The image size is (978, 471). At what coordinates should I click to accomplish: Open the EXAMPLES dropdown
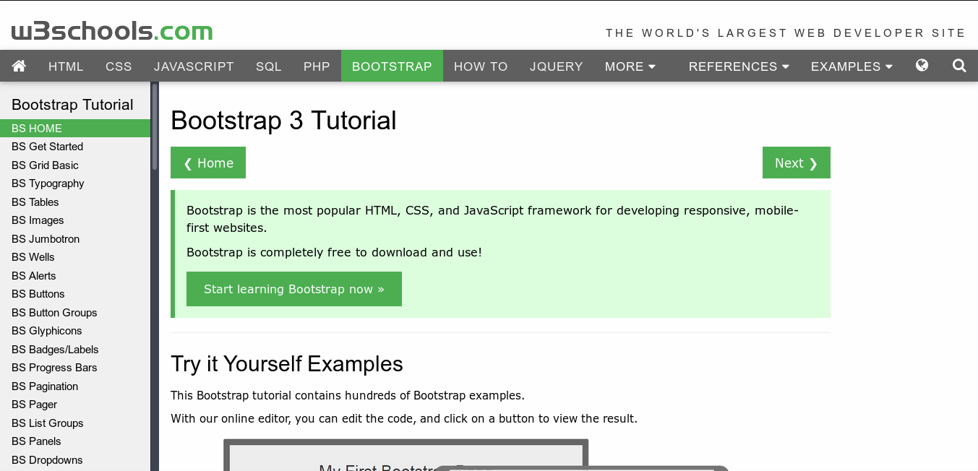851,66
